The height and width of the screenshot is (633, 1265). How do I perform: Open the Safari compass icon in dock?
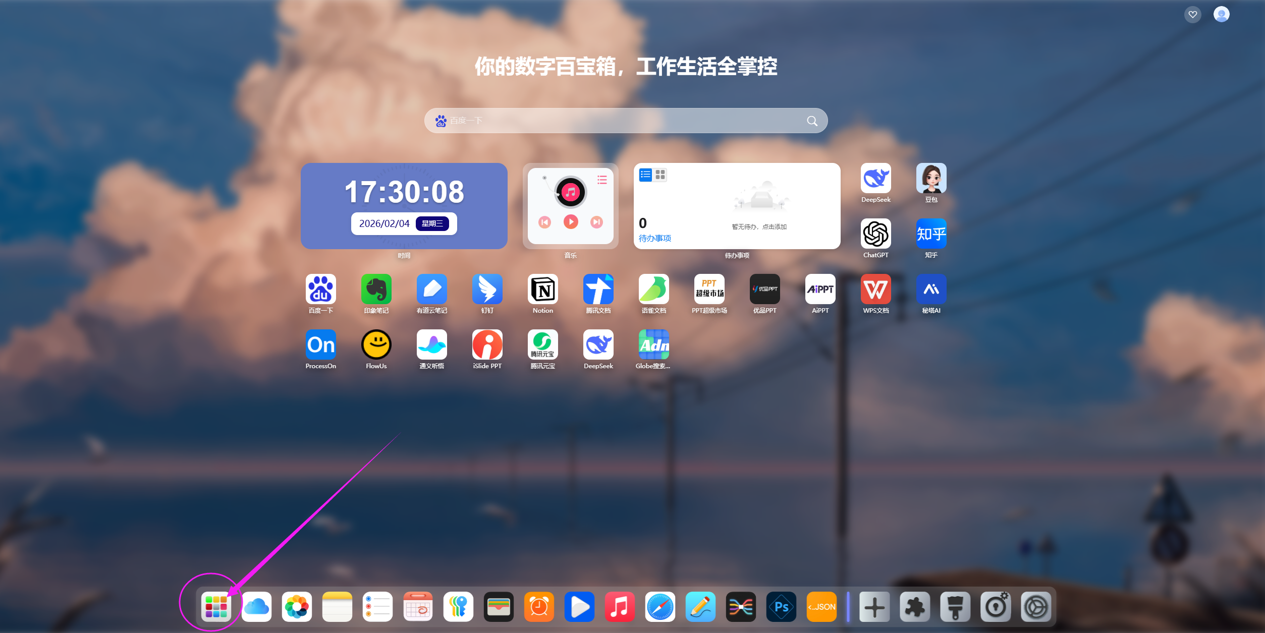[x=660, y=607]
